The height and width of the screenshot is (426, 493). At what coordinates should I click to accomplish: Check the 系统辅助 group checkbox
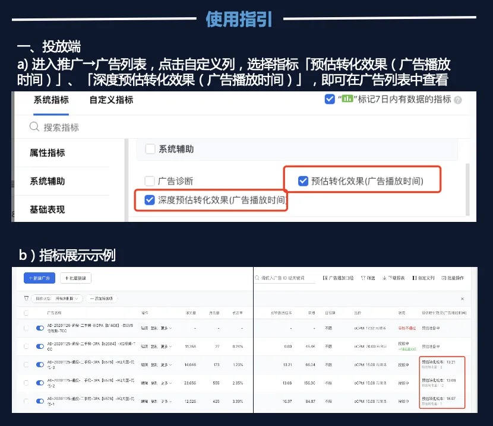coord(150,149)
